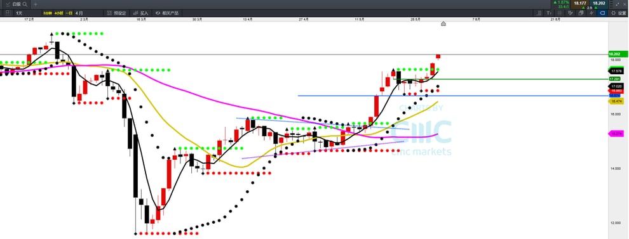Show 相关产品 related products

coord(167,13)
